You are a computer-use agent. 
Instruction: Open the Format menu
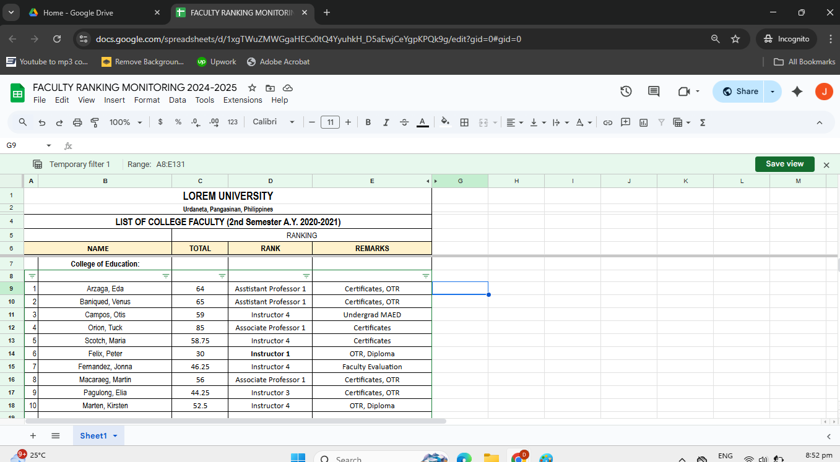(x=147, y=100)
